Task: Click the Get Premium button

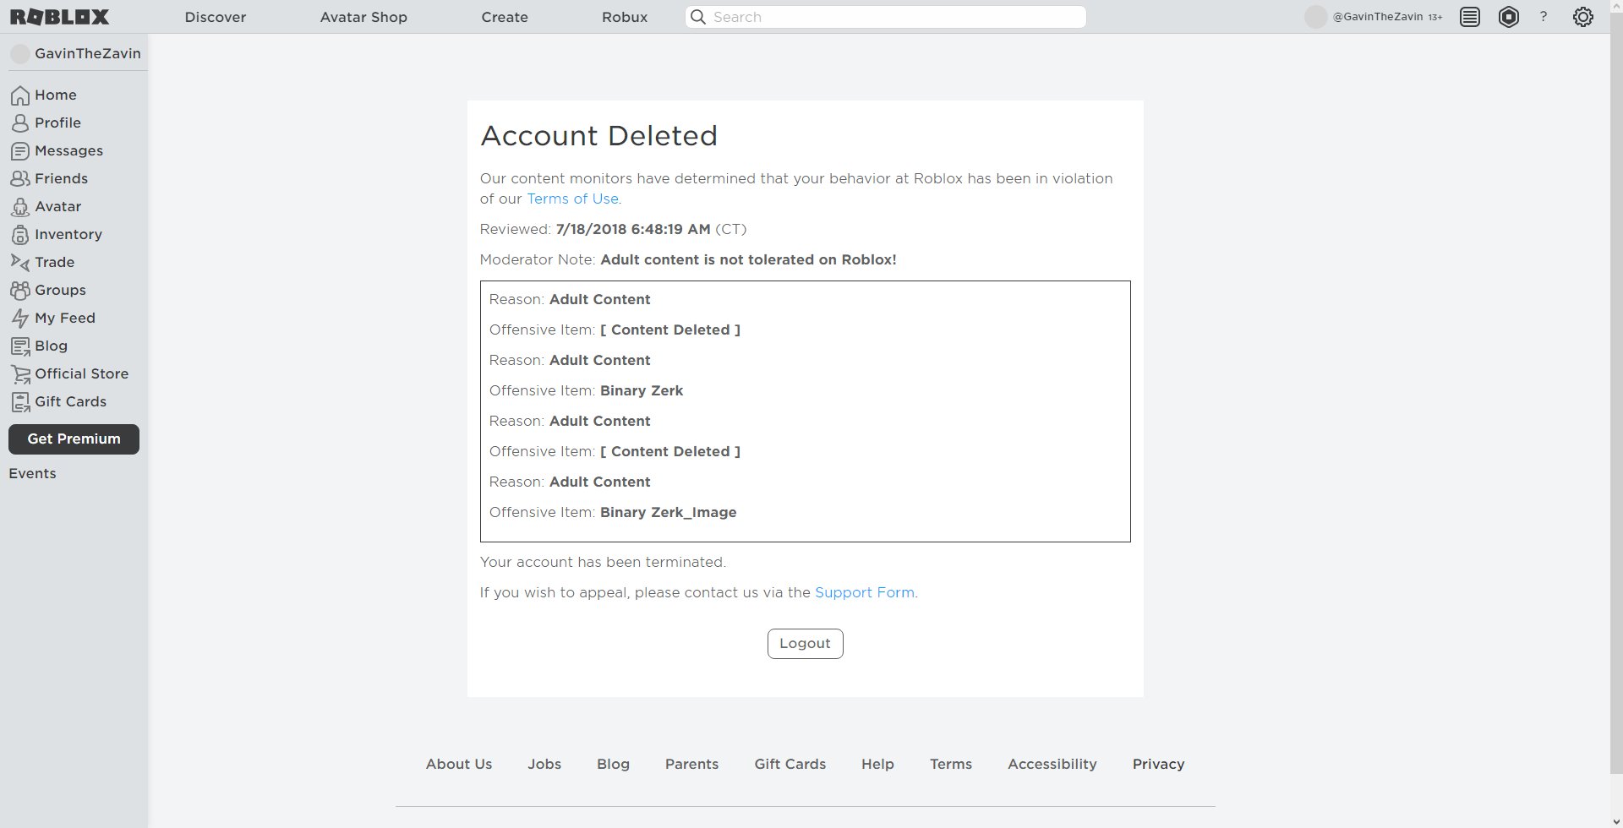Action: pos(74,439)
